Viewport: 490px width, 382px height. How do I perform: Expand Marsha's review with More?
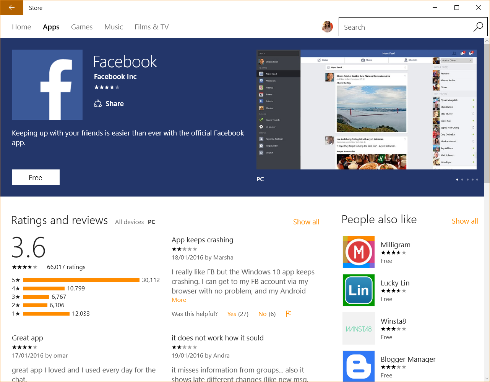click(x=179, y=300)
